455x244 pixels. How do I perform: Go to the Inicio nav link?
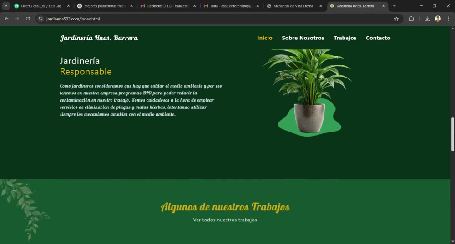pyautogui.click(x=265, y=38)
